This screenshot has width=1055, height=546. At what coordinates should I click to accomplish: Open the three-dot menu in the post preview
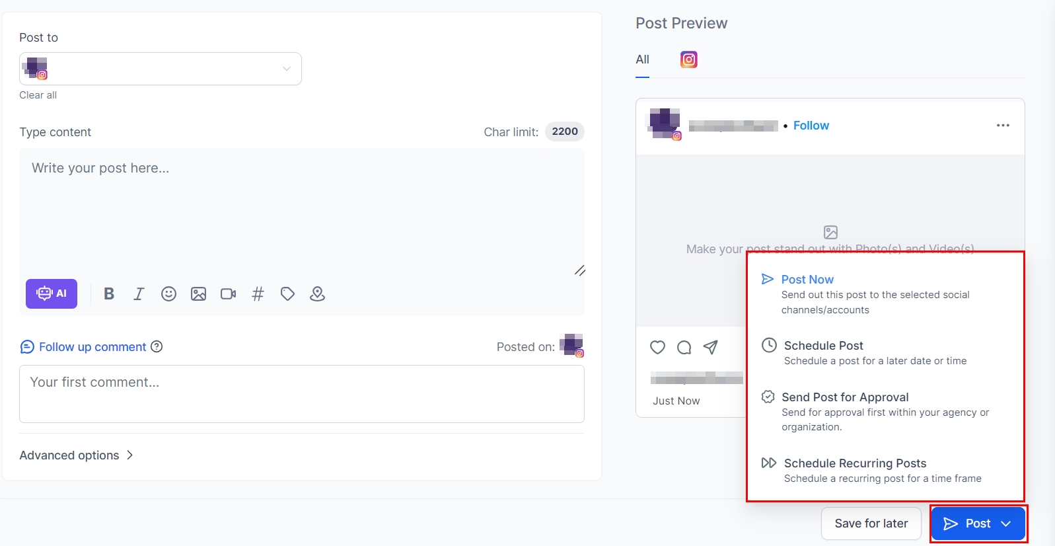[1003, 126]
